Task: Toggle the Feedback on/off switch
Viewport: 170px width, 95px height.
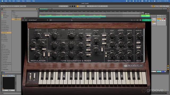Action: coord(88,40)
